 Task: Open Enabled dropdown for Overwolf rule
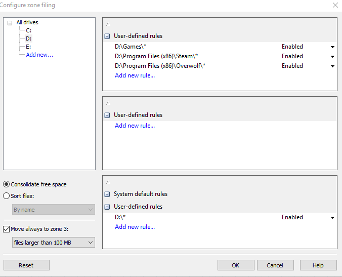click(x=333, y=66)
